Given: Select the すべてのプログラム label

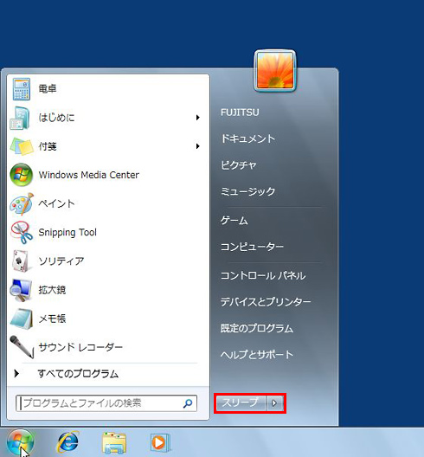Looking at the screenshot, I should 78,374.
